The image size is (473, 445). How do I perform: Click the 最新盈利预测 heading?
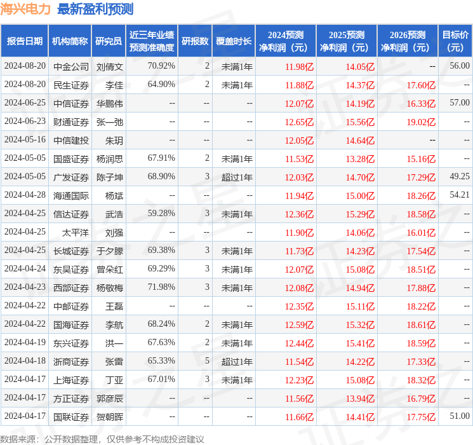[x=95, y=9]
